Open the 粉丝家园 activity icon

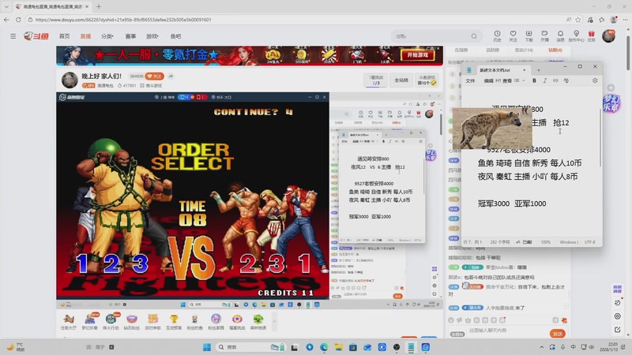[216, 322]
